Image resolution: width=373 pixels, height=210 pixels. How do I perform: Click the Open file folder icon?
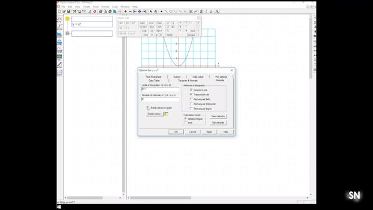(64, 12)
